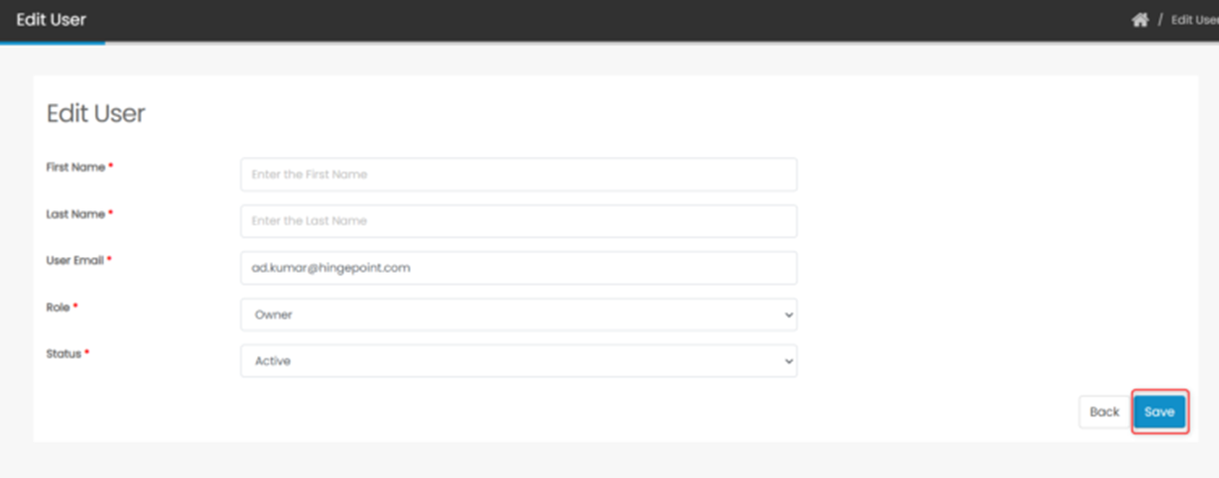Click the Last Name label
Image resolution: width=1219 pixels, height=478 pixels.
click(x=75, y=214)
